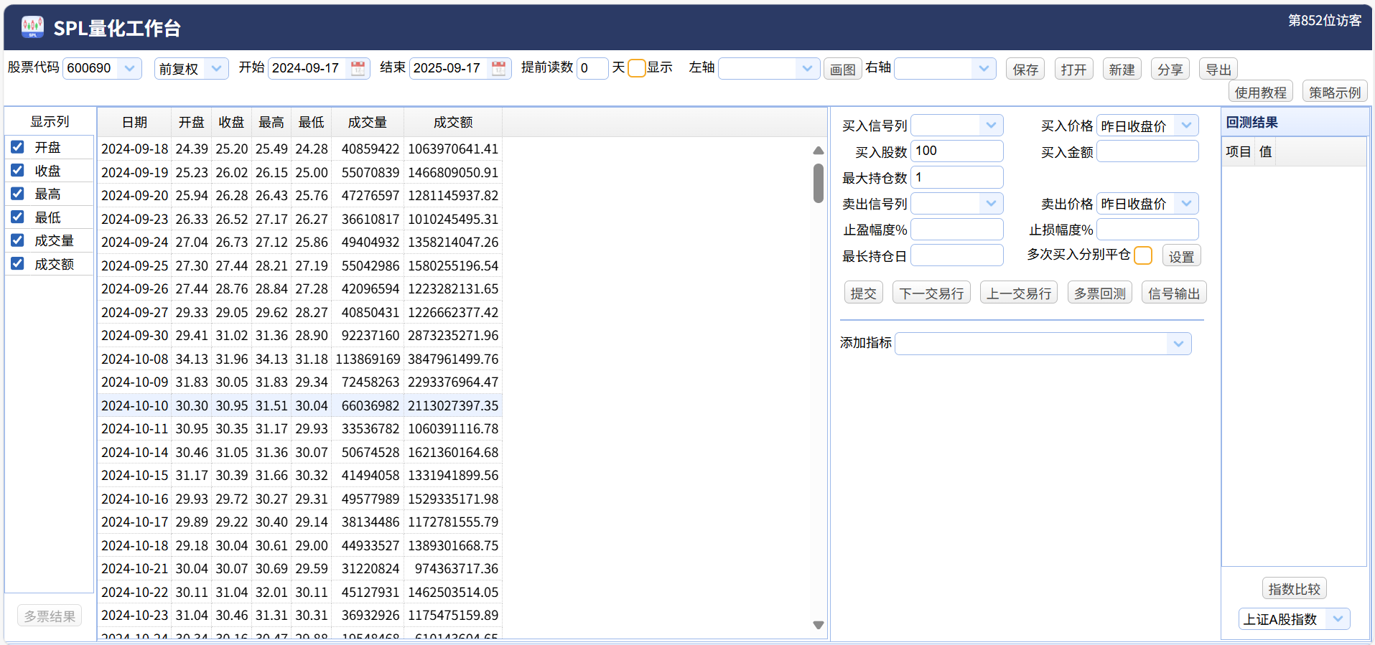Screen dimensions: 1375x645
Task: Sort by the 收盘 column header
Action: click(231, 123)
